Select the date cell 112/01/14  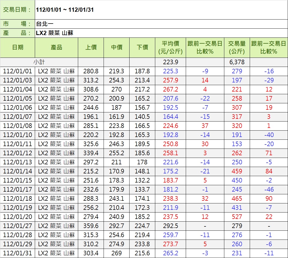click(x=18, y=171)
